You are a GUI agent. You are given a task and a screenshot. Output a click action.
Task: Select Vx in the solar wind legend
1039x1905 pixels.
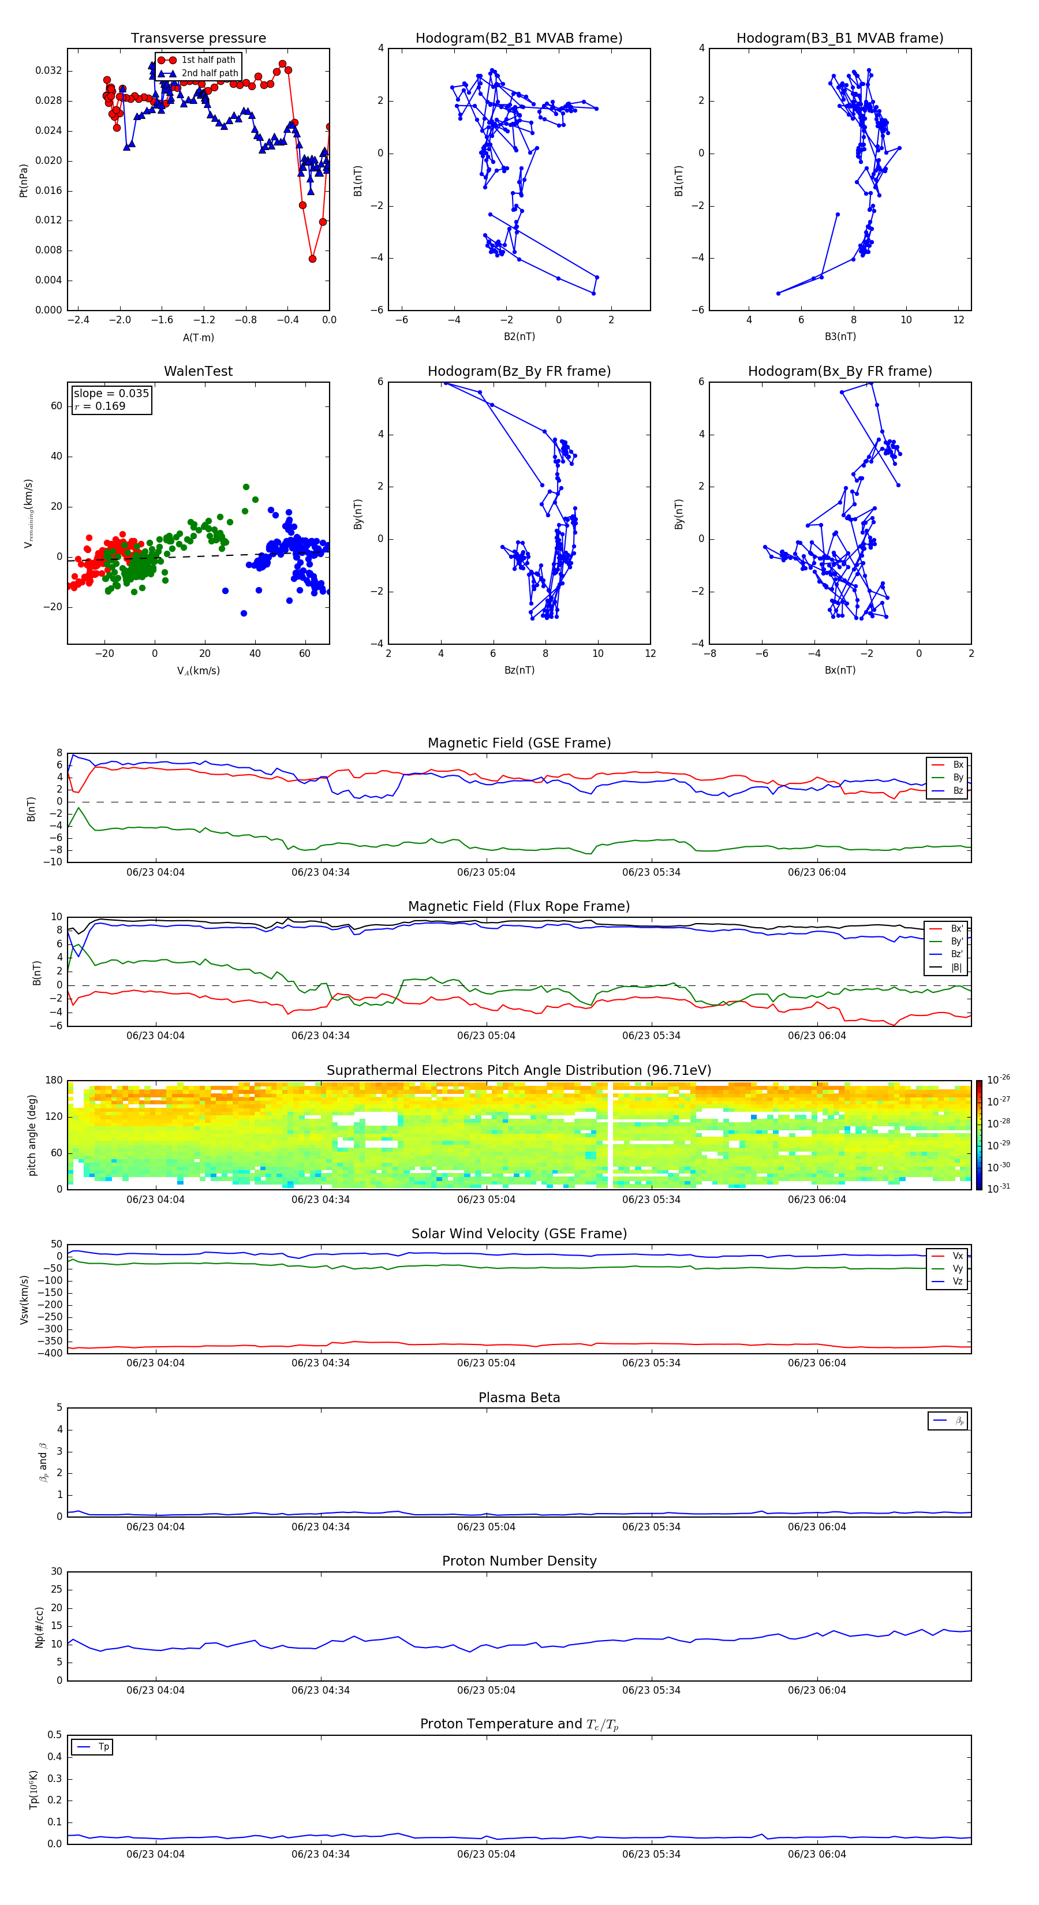point(947,1256)
